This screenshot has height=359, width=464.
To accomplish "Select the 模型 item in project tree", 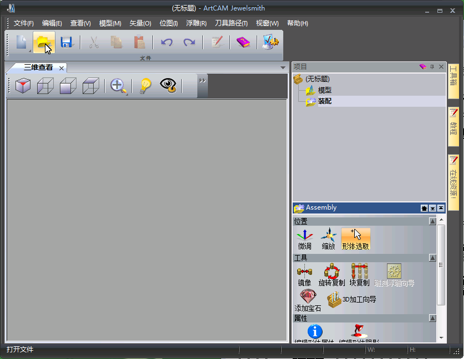I will [x=324, y=90].
